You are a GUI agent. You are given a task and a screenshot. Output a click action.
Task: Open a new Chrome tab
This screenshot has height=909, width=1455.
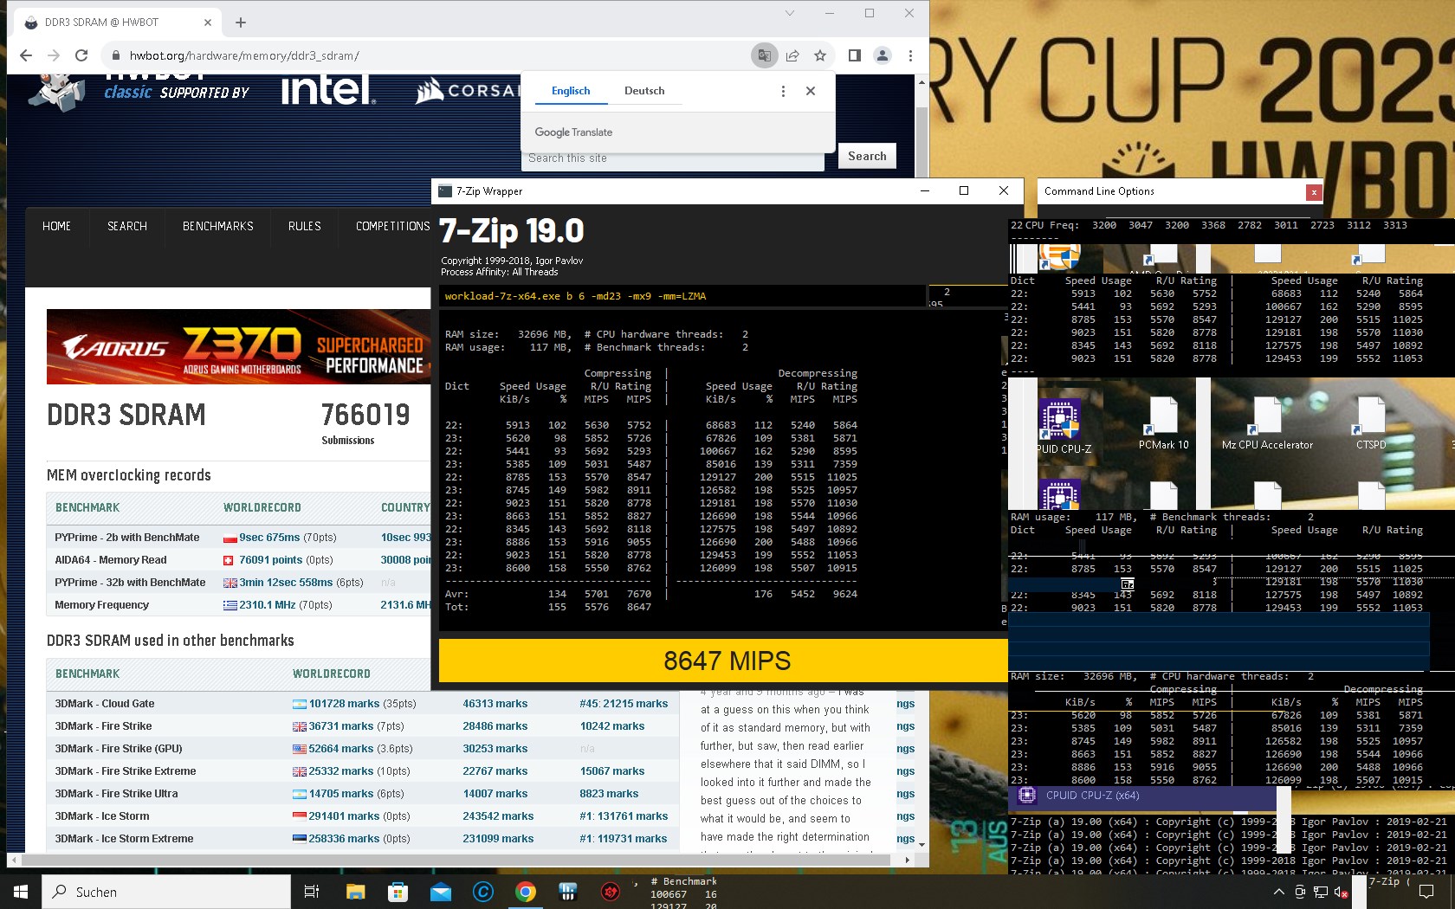[241, 23]
